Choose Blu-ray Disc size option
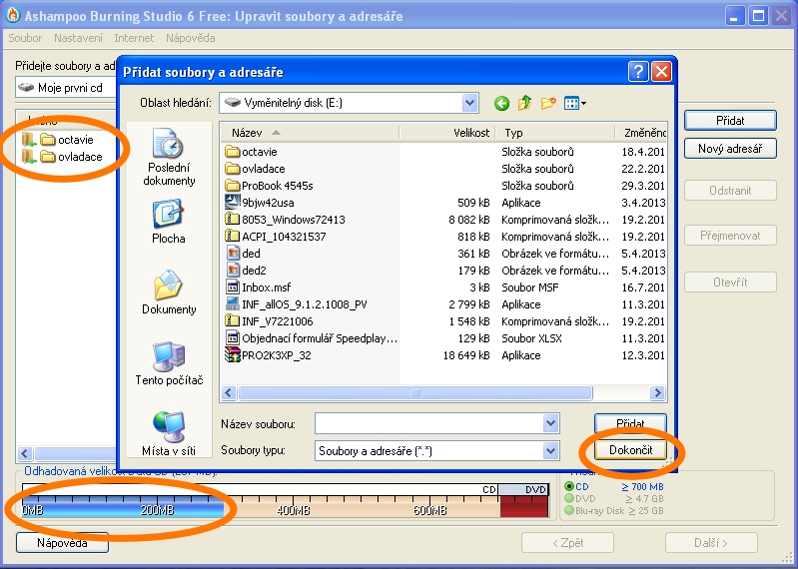Viewport: 798px width, 569px height. click(570, 510)
